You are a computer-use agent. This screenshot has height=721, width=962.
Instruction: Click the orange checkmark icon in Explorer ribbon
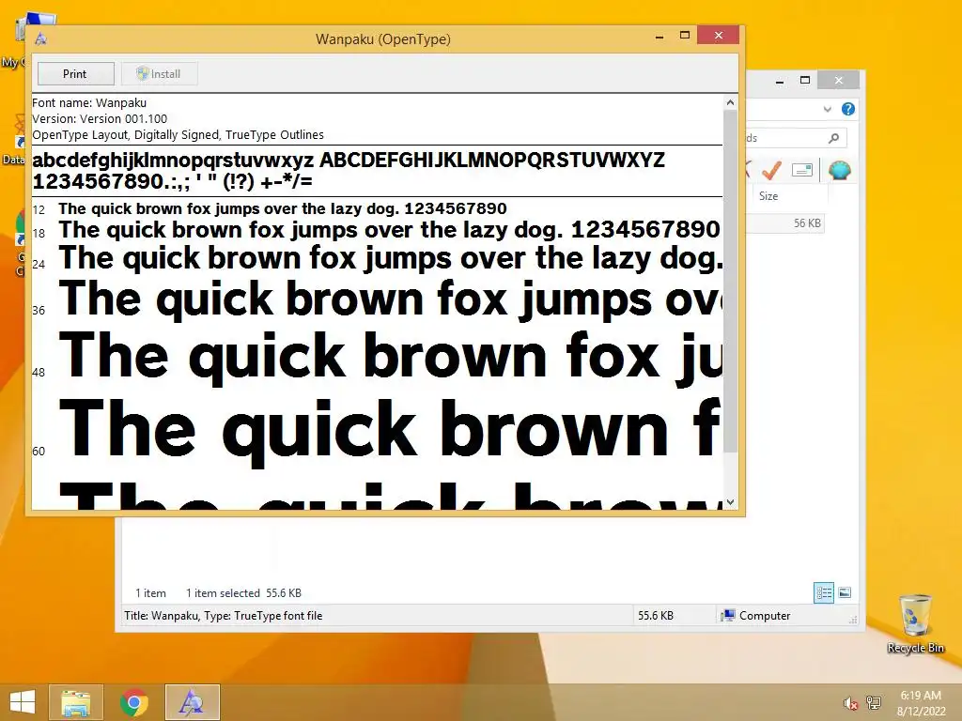coord(772,170)
